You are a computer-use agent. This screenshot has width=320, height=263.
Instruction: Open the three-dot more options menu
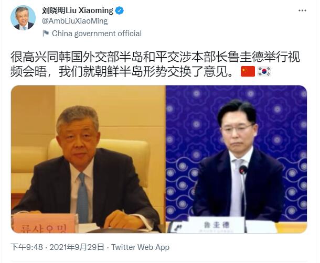click(302, 10)
